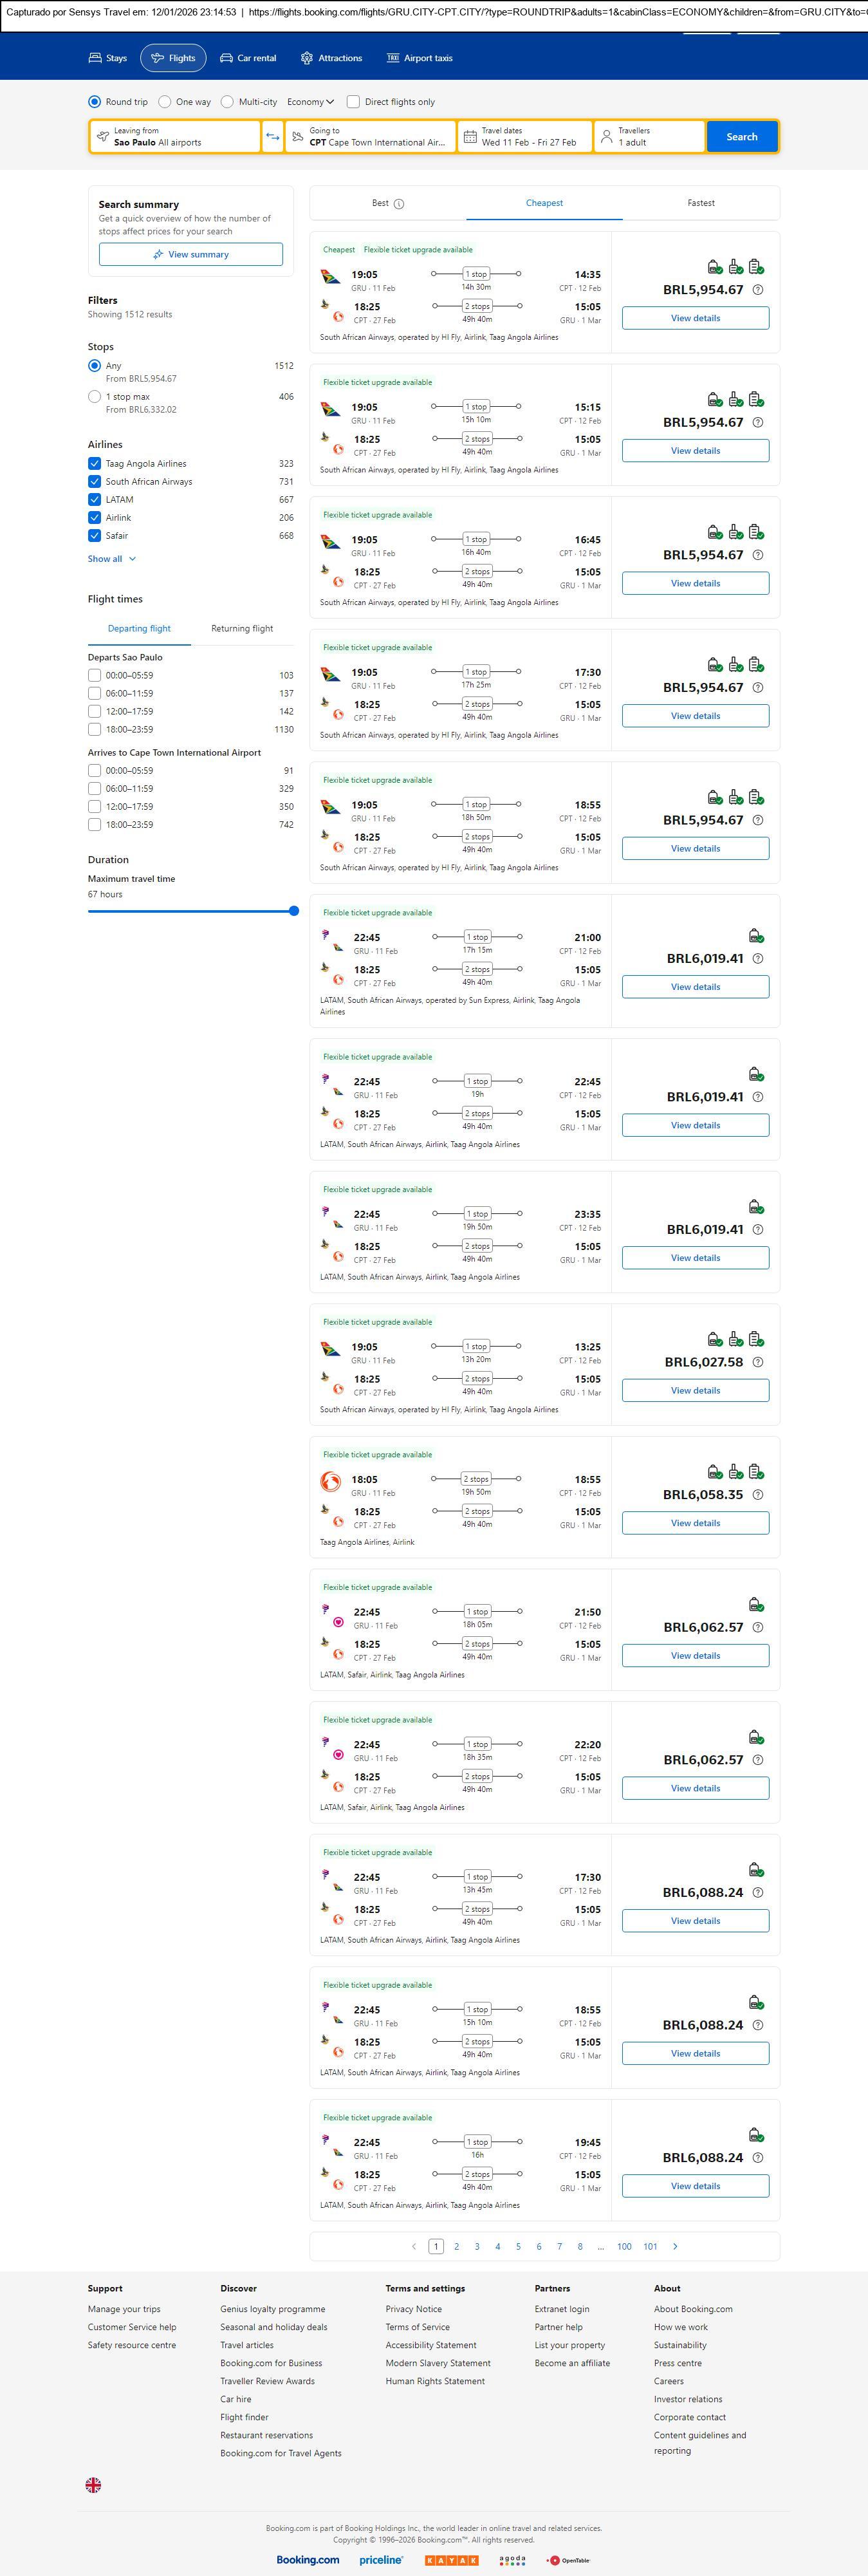
Task: Open the Car rental section in the top navigation
Action: (248, 58)
